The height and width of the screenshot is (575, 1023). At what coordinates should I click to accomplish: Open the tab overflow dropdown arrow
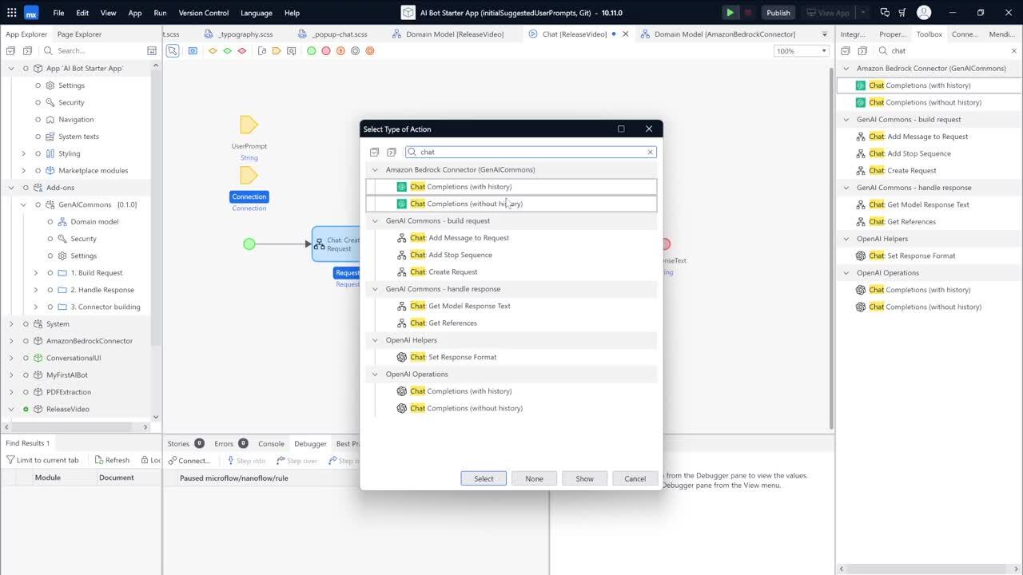pos(824,34)
